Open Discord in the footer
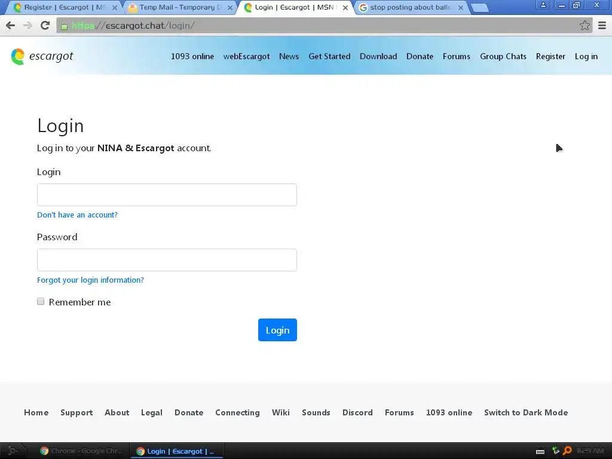Viewport: 612px width, 459px height. pyautogui.click(x=357, y=412)
